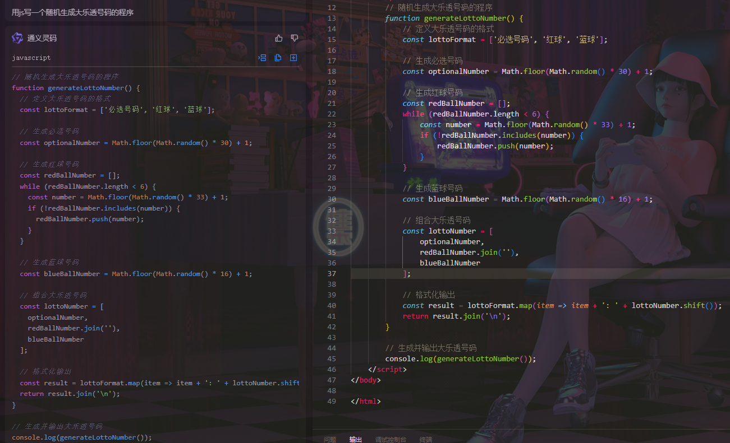
Task: Click const blueBallNumber line in chat panel
Action: click(x=136, y=274)
